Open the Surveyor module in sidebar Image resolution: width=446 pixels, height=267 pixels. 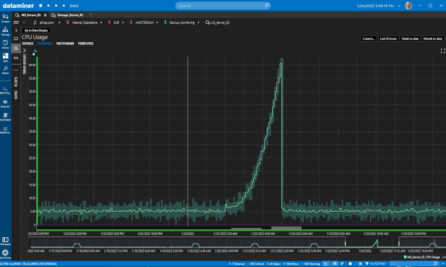(x=5, y=18)
